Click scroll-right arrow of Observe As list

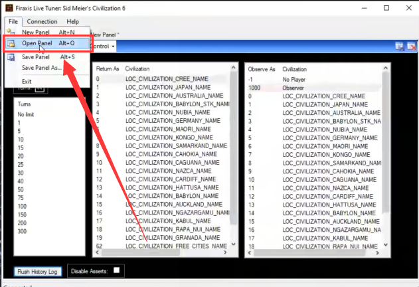[377, 252]
